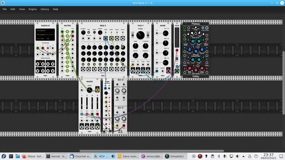Toggle the second mute button in MUTES

[x=67, y=36]
